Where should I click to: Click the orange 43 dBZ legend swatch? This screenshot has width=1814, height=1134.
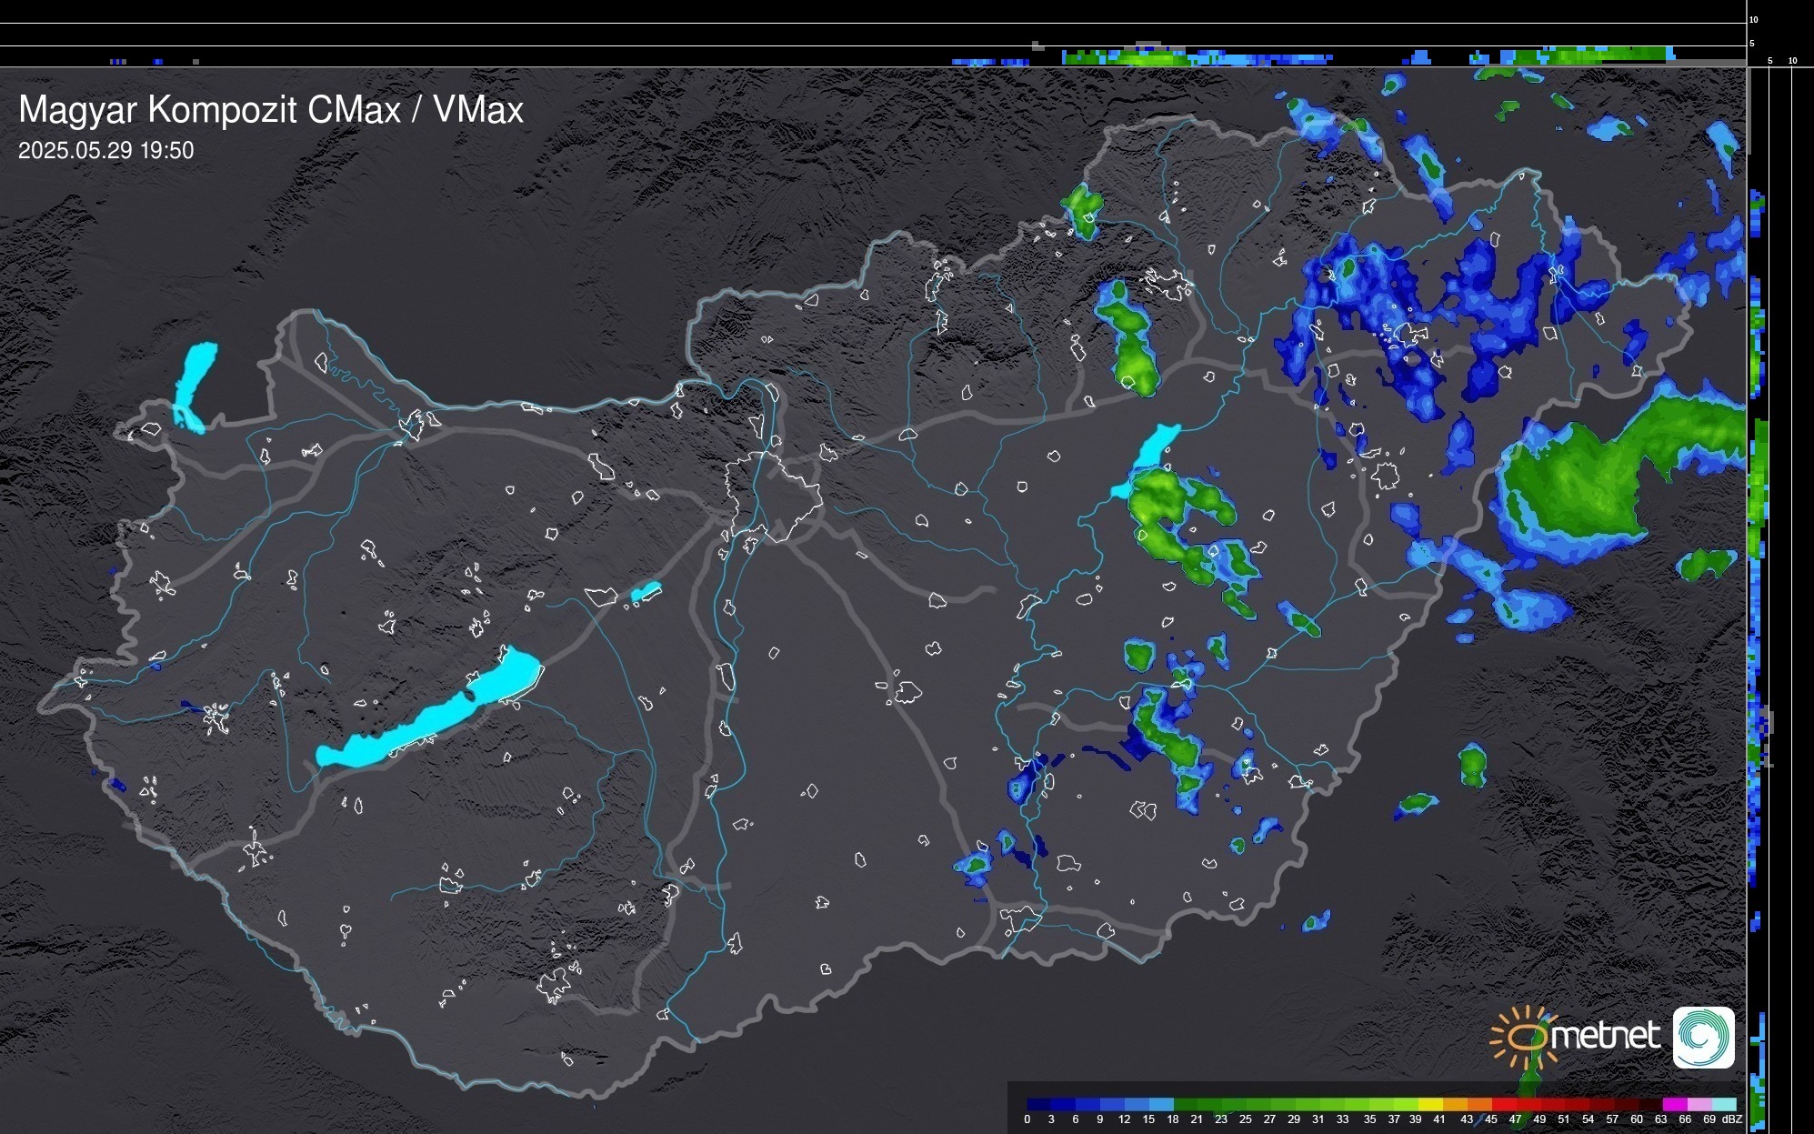tap(1479, 1104)
